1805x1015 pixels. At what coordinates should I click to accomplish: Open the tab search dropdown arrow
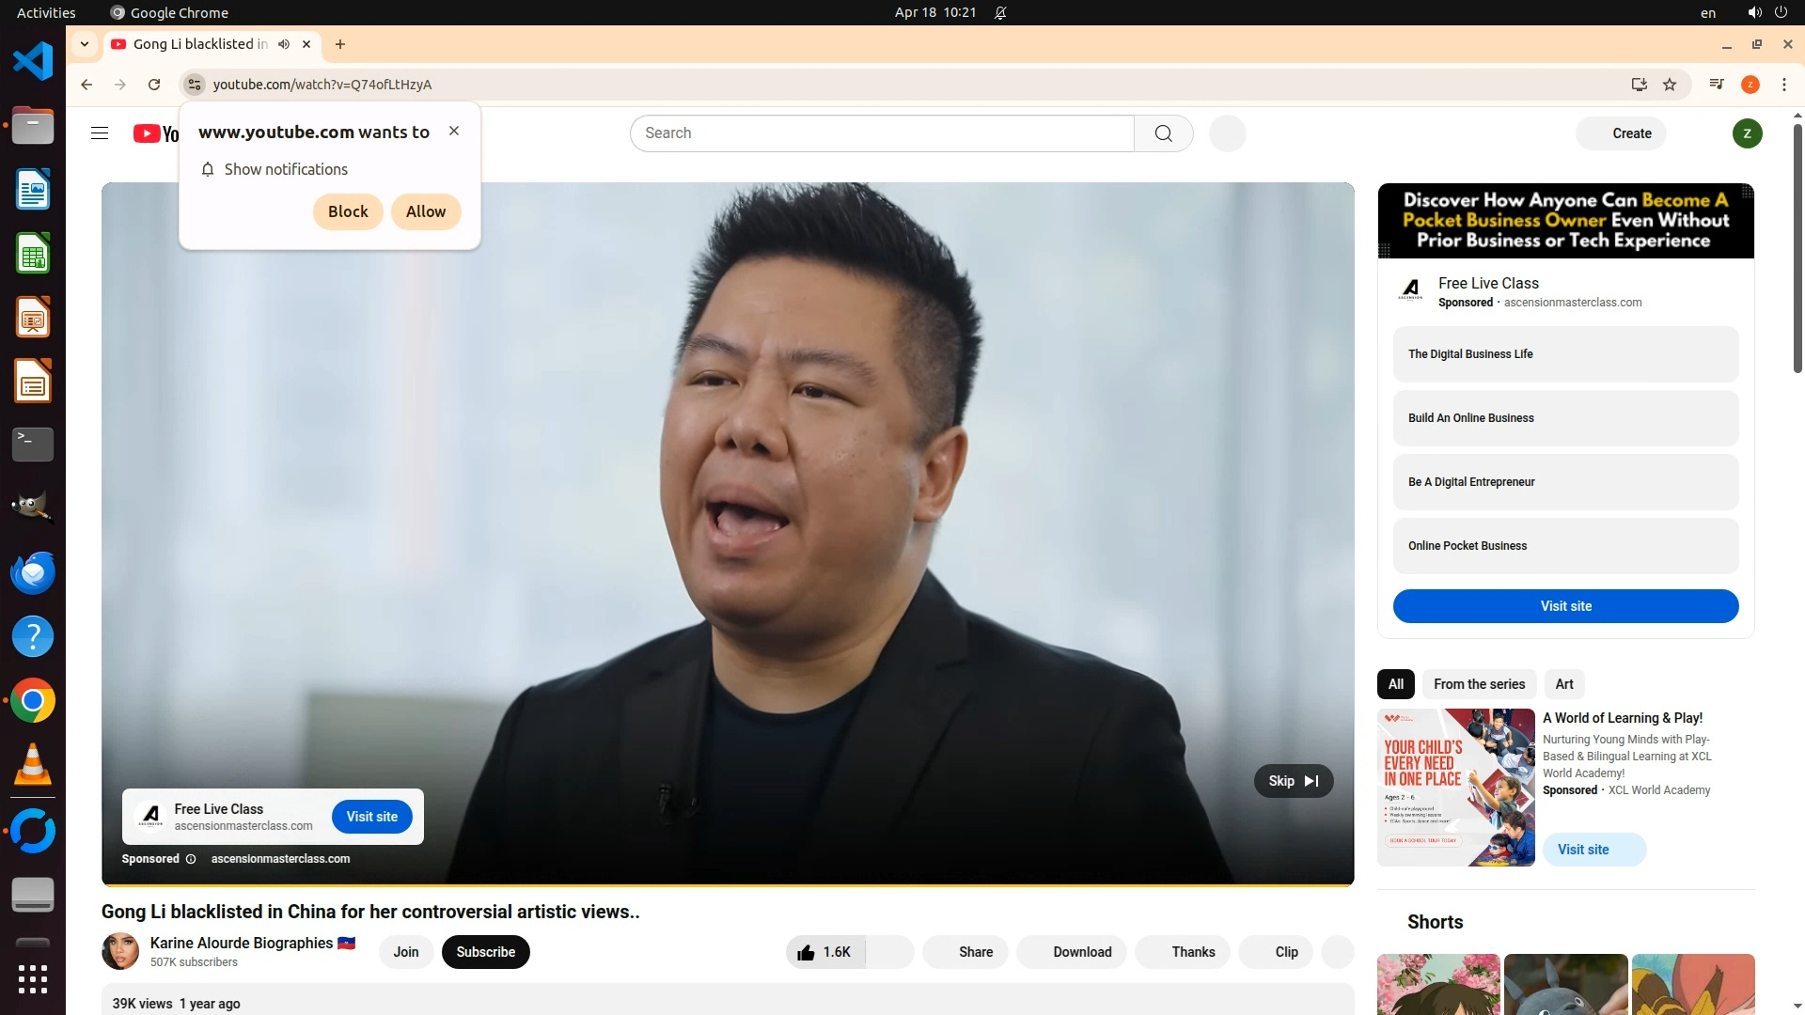[85, 44]
